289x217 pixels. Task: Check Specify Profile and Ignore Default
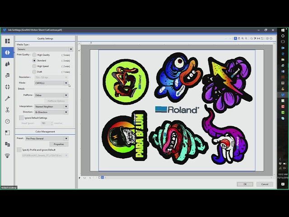[19, 150]
